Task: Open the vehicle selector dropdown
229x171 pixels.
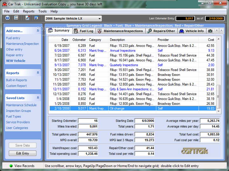Action: (x=73, y=18)
